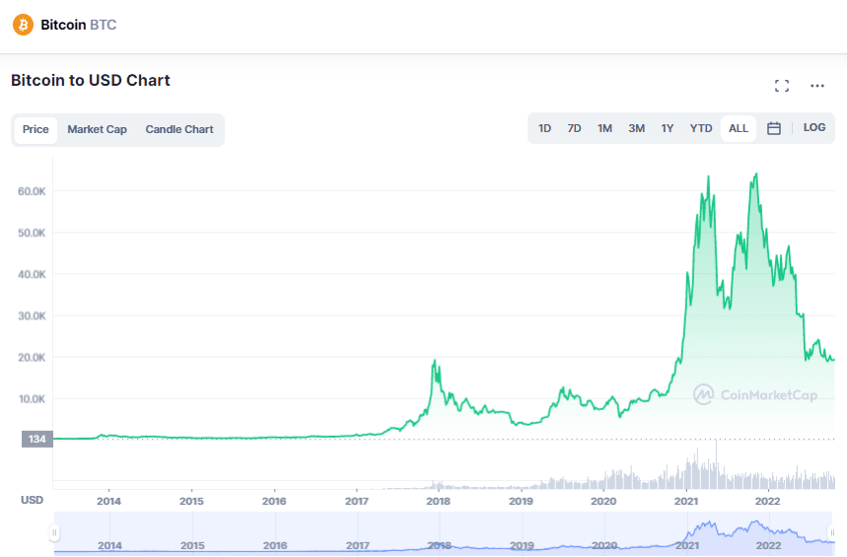Select the 1Y time range
Image resolution: width=847 pixels, height=557 pixels.
668,128
